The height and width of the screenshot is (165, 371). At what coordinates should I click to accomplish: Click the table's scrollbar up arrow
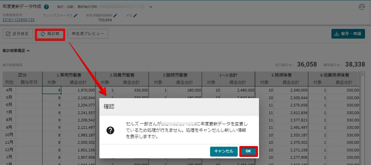[362, 74]
